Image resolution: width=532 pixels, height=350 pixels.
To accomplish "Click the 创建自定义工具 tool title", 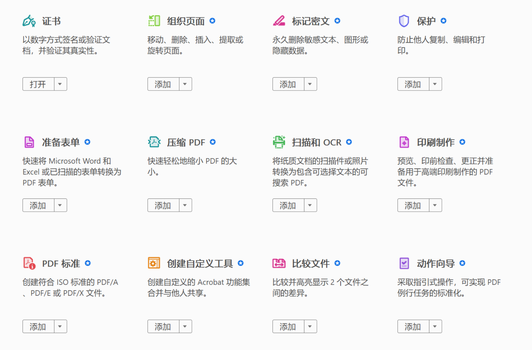I will coord(200,264).
